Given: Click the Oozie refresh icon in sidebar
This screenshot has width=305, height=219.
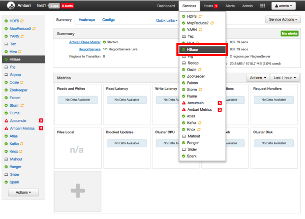Looking at the screenshot, I should 21,82.
